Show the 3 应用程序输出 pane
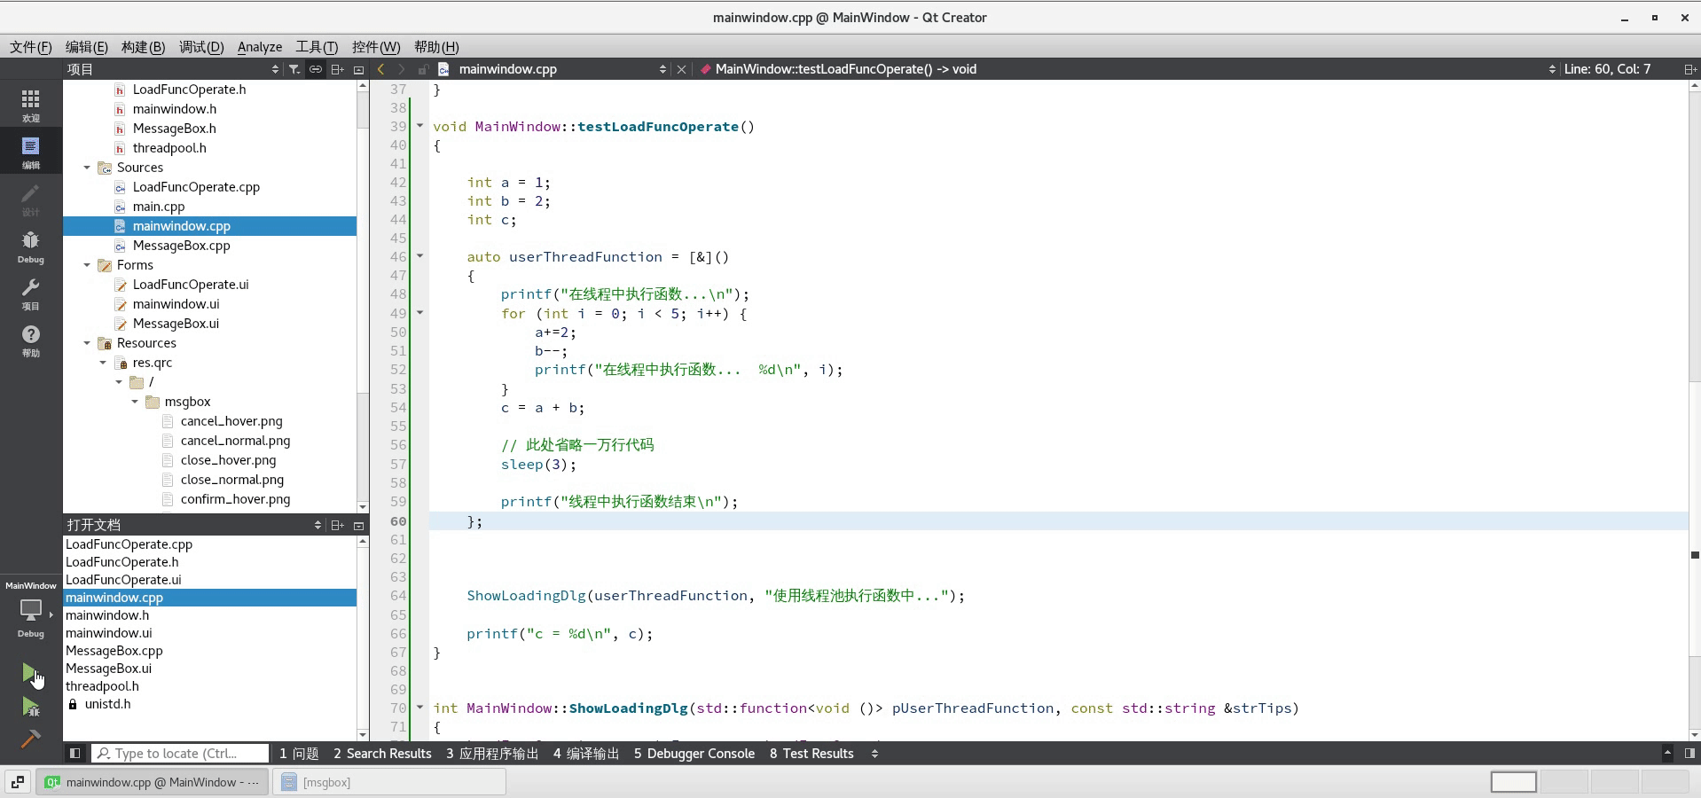This screenshot has width=1701, height=798. (492, 754)
